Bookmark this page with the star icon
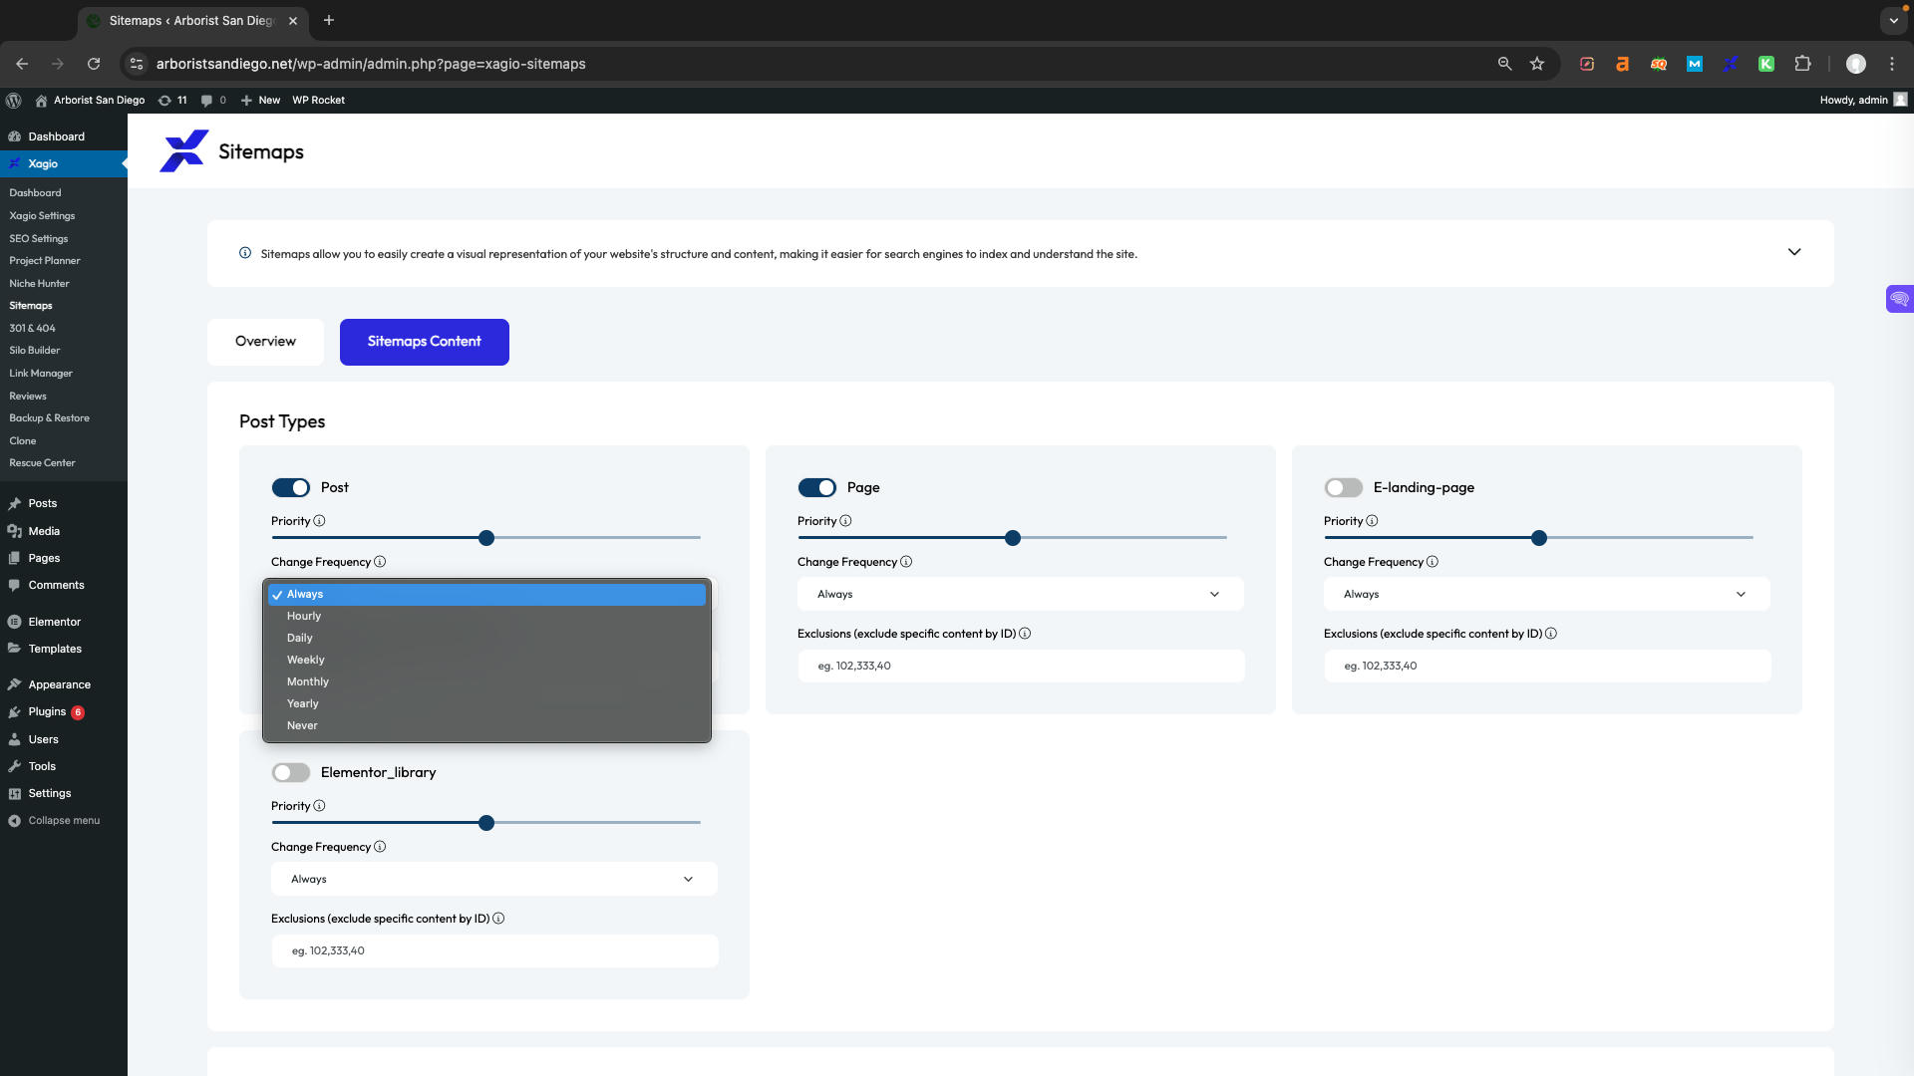 point(1537,64)
